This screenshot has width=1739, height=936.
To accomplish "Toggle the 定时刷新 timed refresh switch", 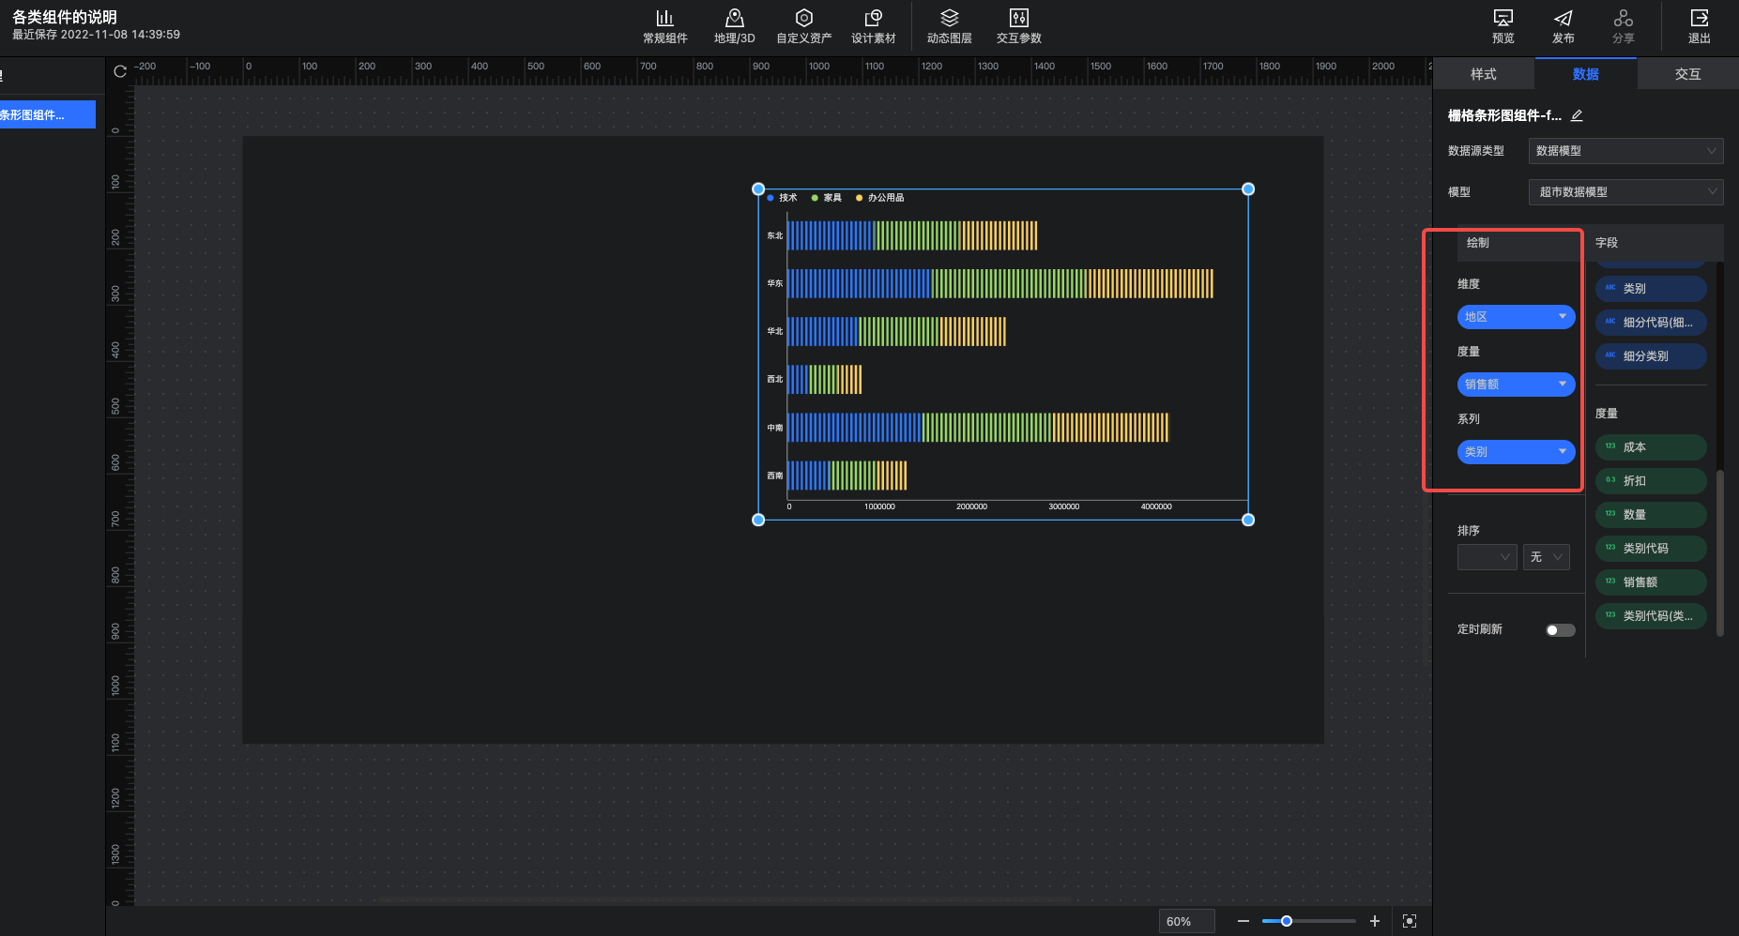I will pos(1560,630).
